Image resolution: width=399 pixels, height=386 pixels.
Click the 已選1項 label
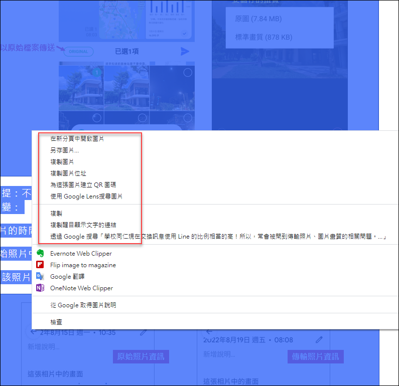tap(126, 51)
